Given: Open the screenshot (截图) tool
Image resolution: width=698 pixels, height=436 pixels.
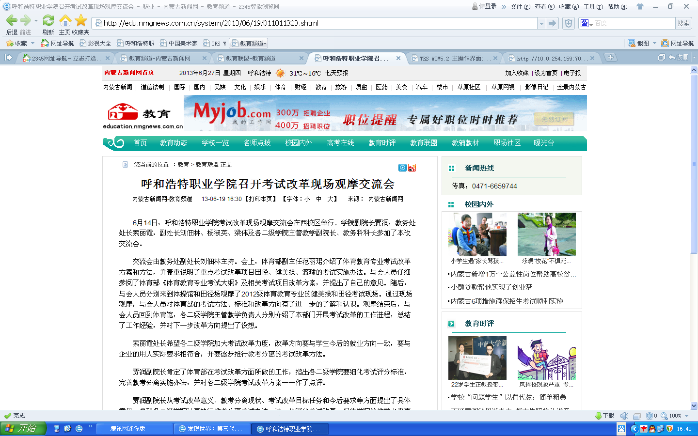Looking at the screenshot, I should point(638,43).
